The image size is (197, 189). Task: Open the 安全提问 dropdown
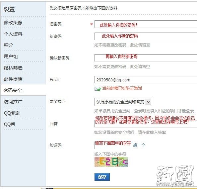pyautogui.click(x=123, y=102)
